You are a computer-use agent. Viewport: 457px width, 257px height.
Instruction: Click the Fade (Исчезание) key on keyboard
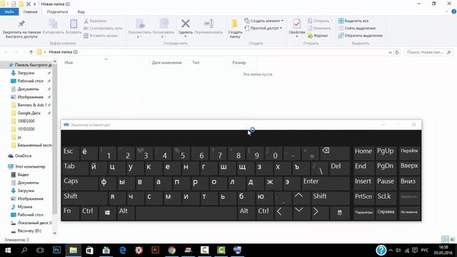(409, 213)
